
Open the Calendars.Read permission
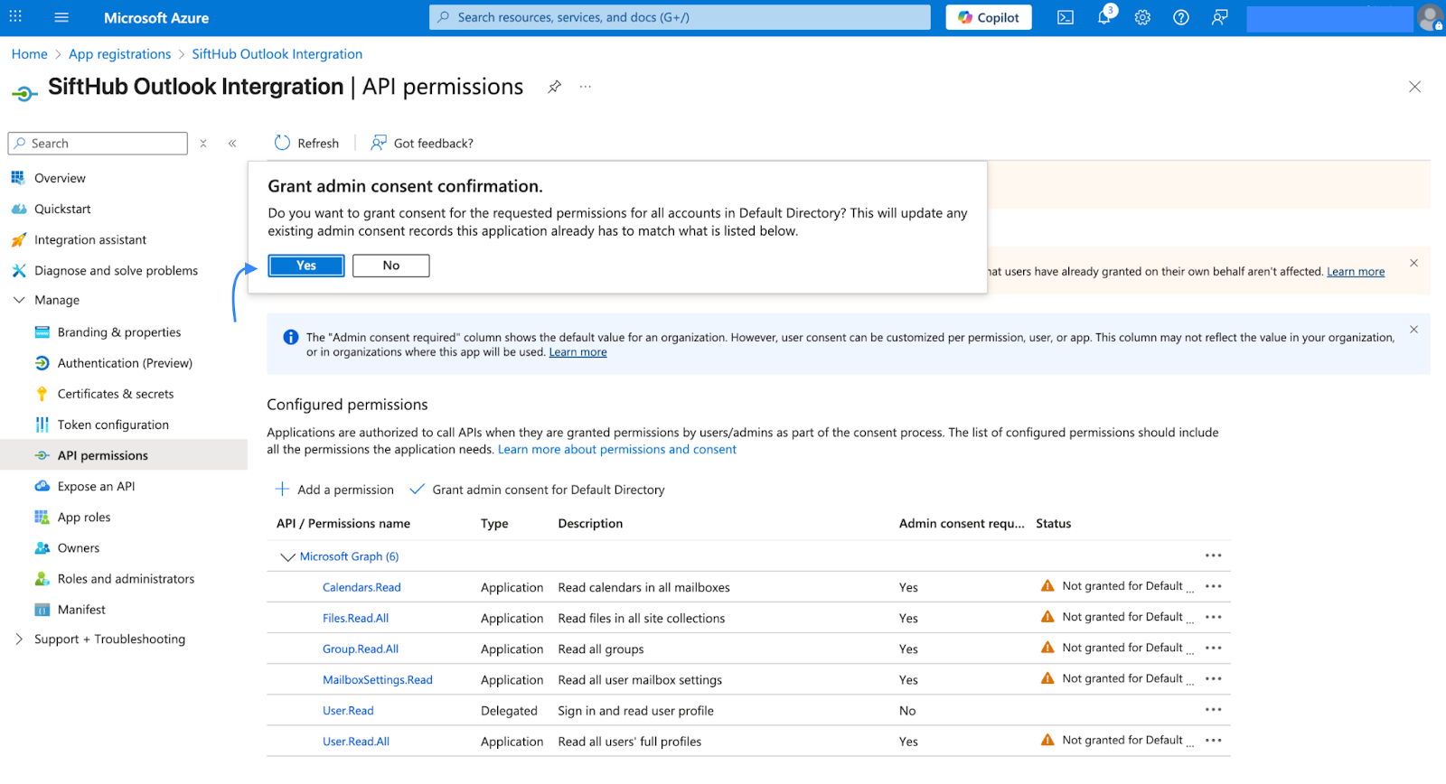pyautogui.click(x=361, y=587)
